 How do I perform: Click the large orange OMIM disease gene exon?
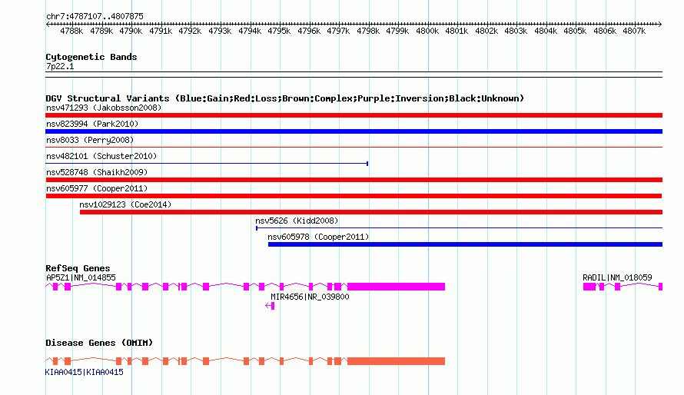pos(396,361)
